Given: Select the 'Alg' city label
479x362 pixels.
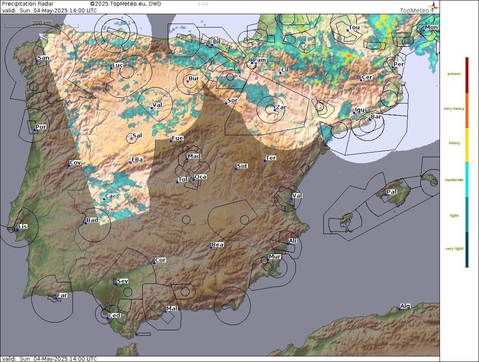Looking at the screenshot, I should pos(405,306).
